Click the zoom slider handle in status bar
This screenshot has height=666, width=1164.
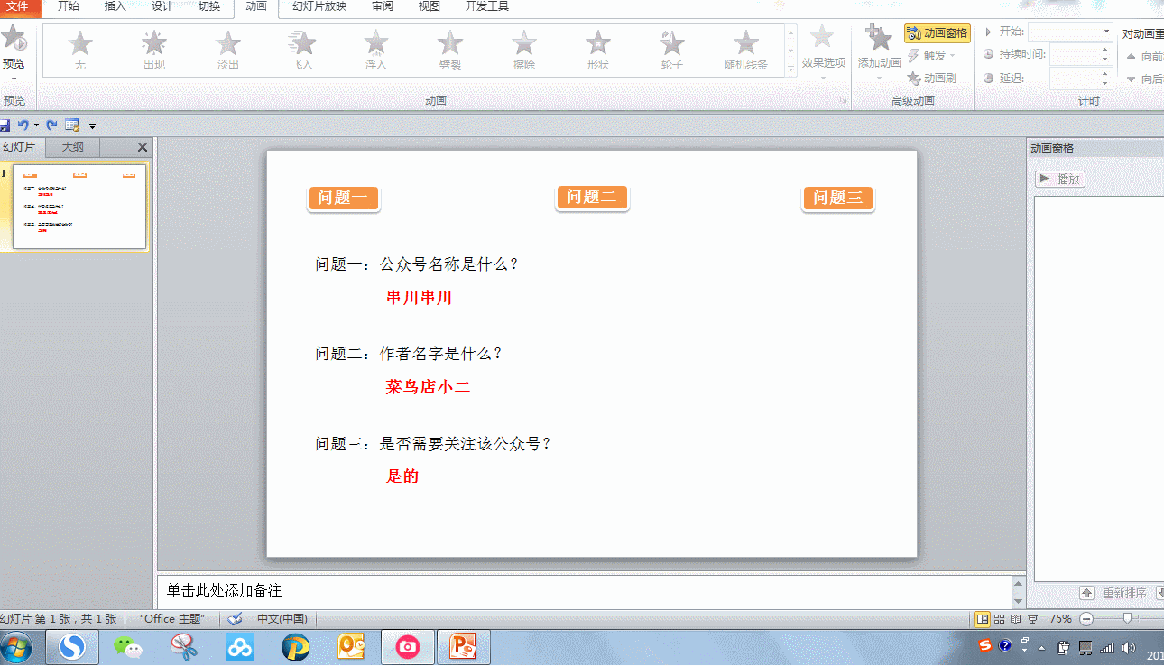1127,619
